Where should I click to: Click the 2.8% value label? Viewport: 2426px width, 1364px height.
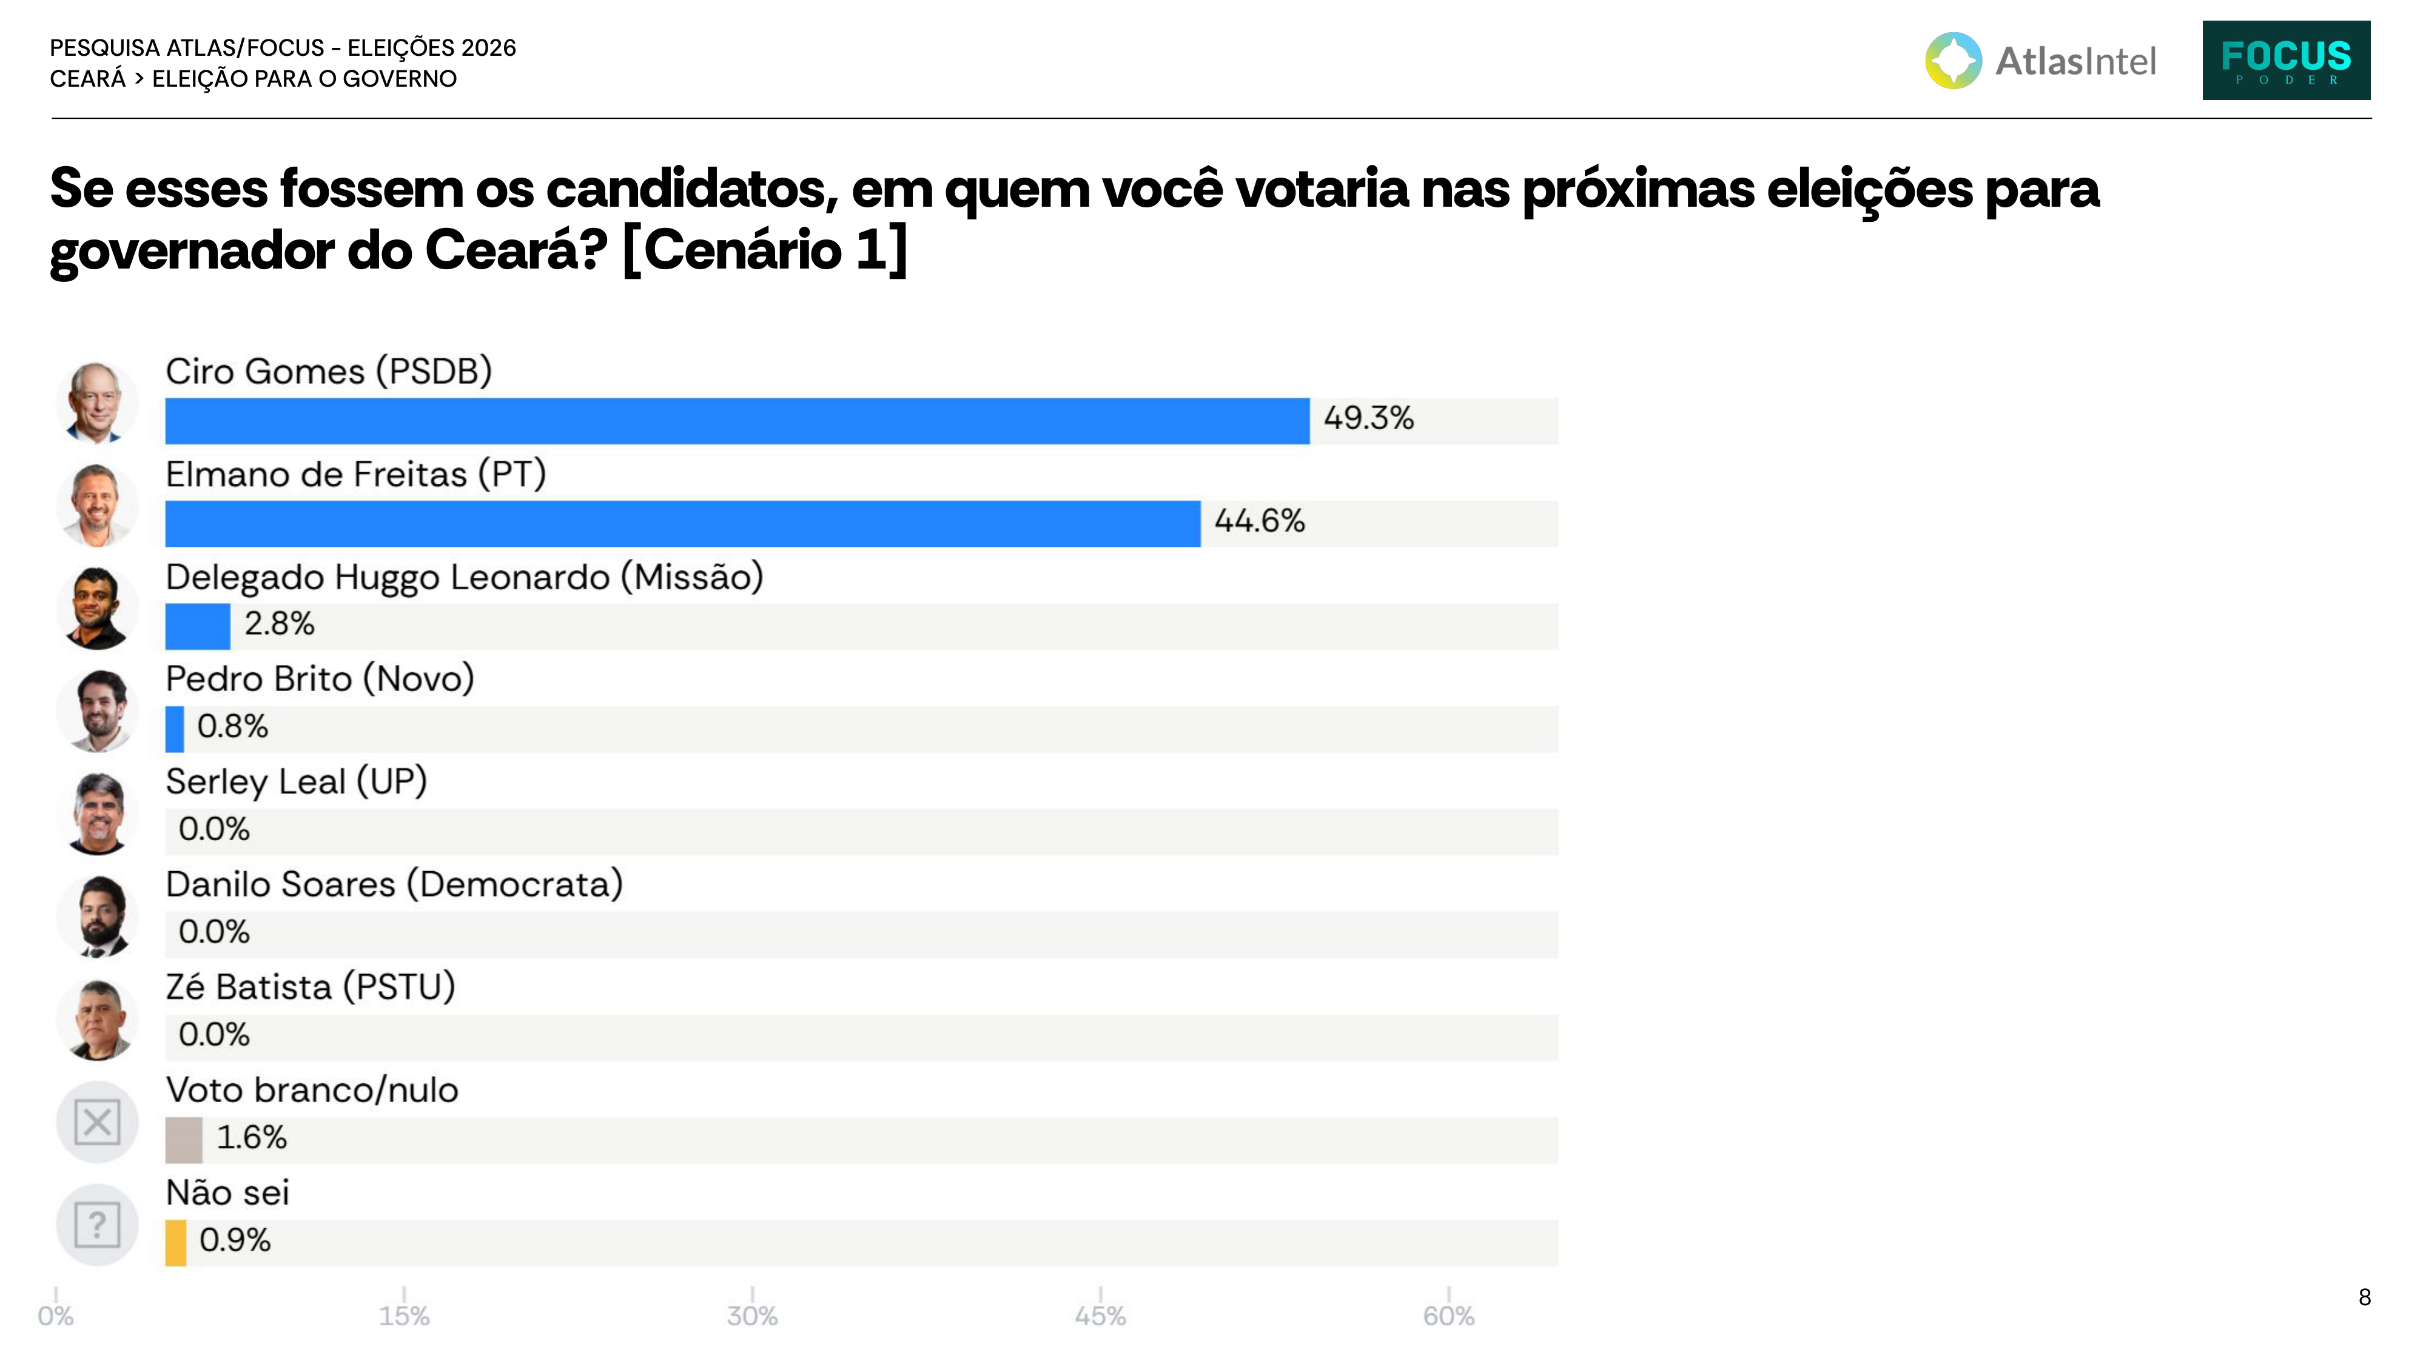tap(280, 624)
